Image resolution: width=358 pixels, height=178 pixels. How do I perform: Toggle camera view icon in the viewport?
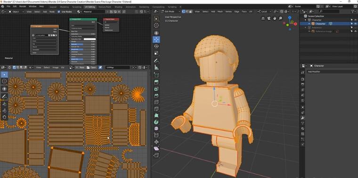269,18
